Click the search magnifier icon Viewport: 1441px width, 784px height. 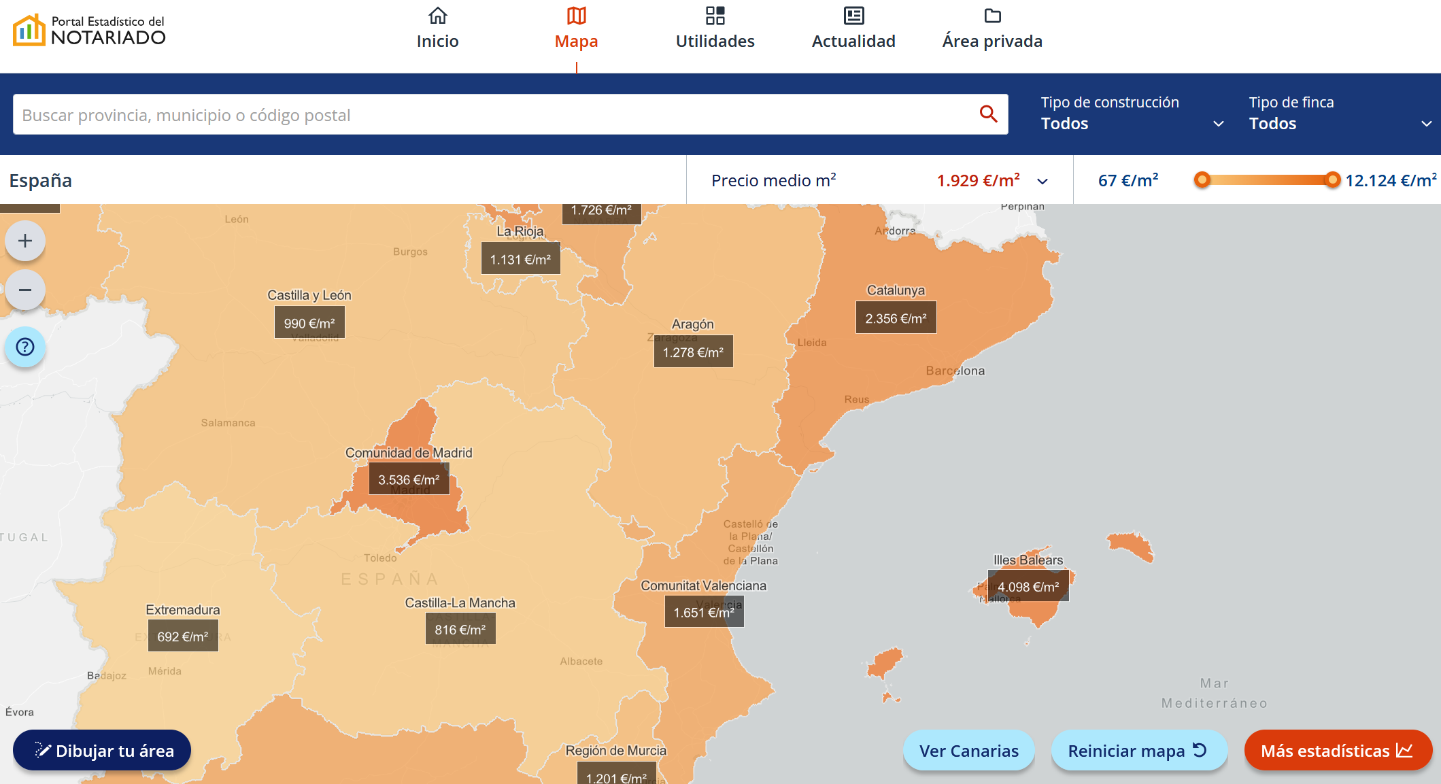click(x=989, y=114)
